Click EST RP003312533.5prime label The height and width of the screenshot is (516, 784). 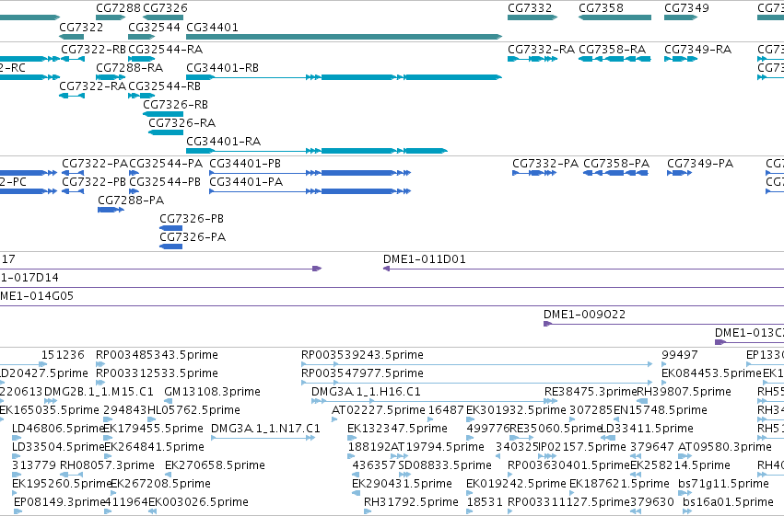(x=157, y=373)
